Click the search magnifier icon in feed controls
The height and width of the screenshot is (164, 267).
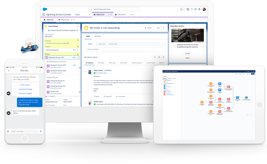click(x=155, y=57)
